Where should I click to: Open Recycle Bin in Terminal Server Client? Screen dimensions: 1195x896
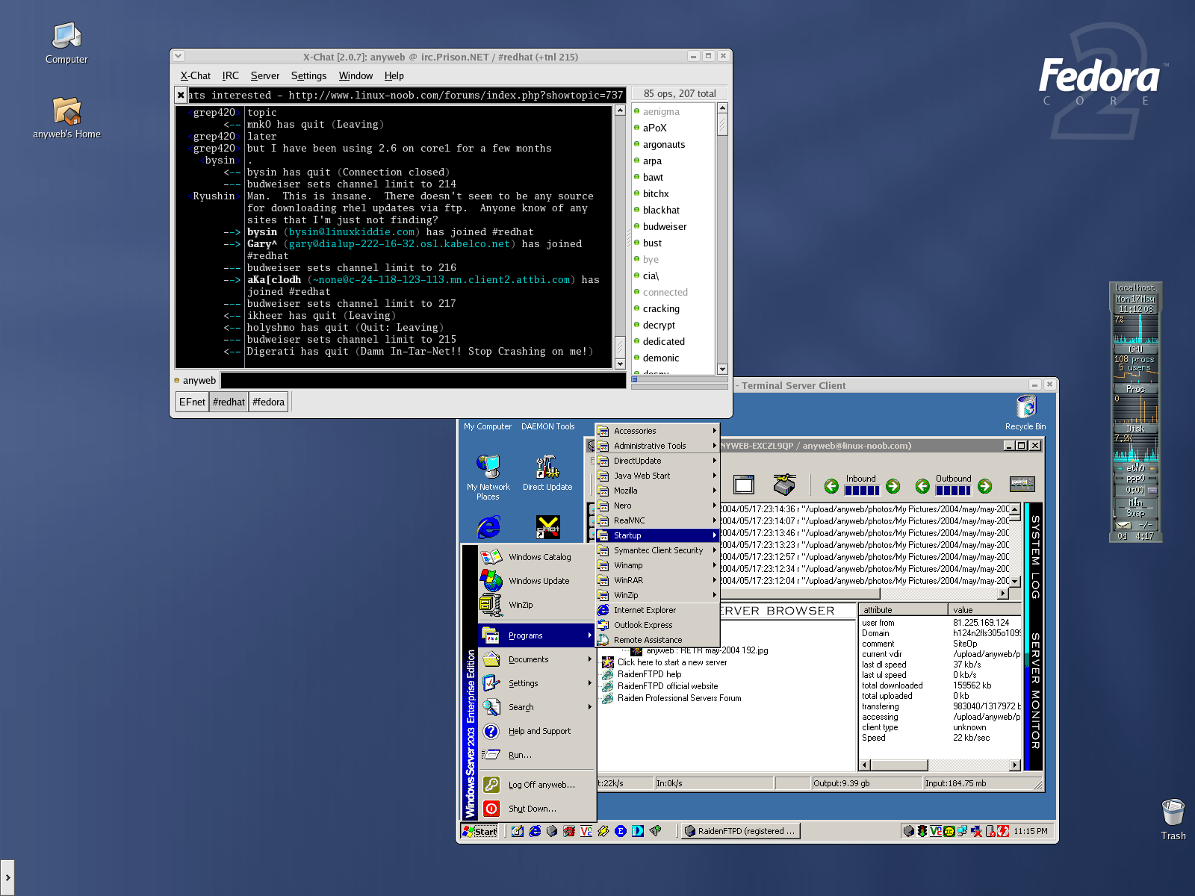(x=1025, y=413)
